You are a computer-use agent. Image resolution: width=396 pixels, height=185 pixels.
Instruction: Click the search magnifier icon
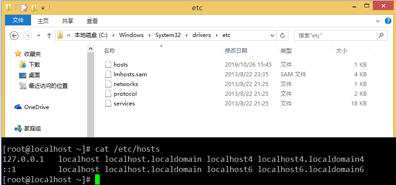pyautogui.click(x=381, y=35)
